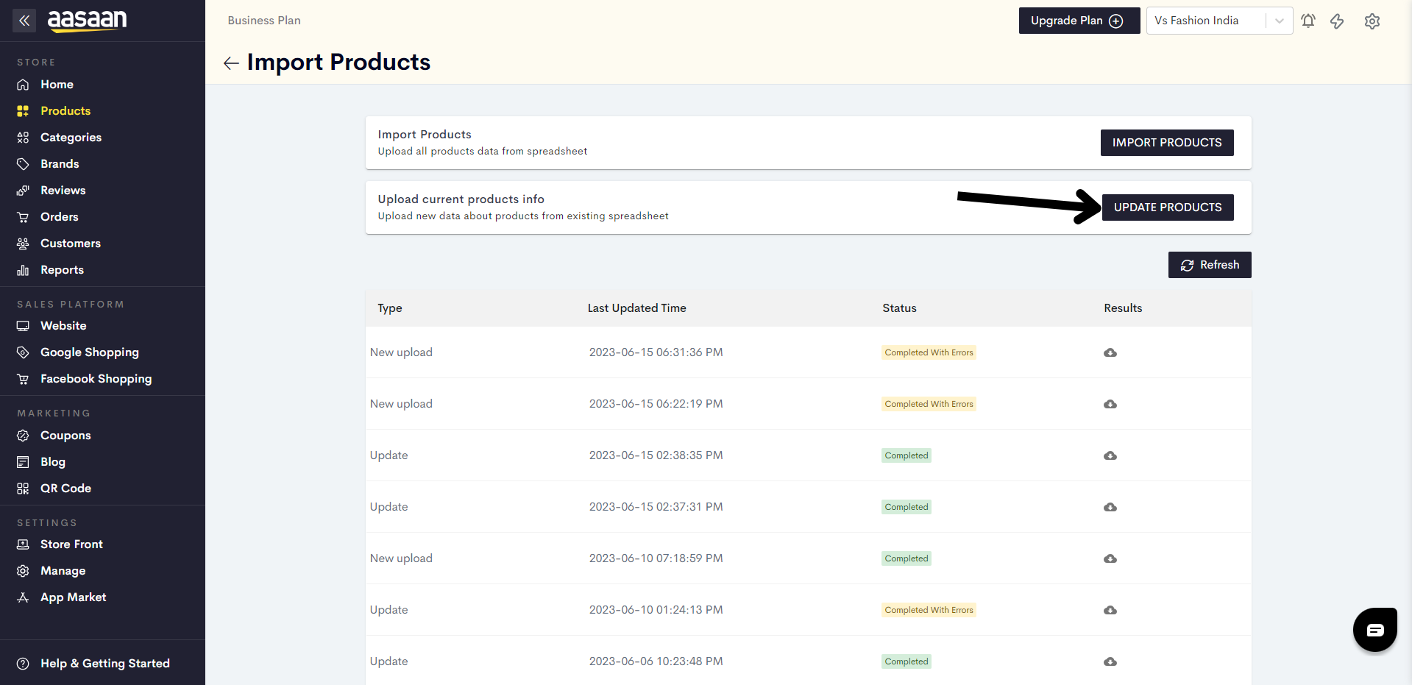Open Home in sidebar
Screen dimensions: 1412x685
pos(57,85)
